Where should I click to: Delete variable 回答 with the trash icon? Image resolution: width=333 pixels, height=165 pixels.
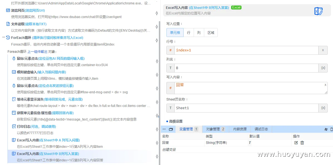pos(302,143)
